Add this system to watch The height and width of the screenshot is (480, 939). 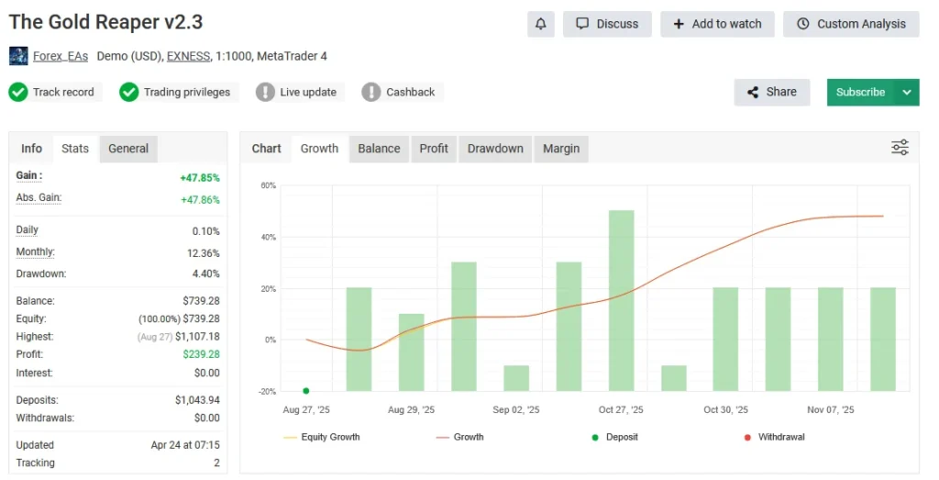coord(717,24)
